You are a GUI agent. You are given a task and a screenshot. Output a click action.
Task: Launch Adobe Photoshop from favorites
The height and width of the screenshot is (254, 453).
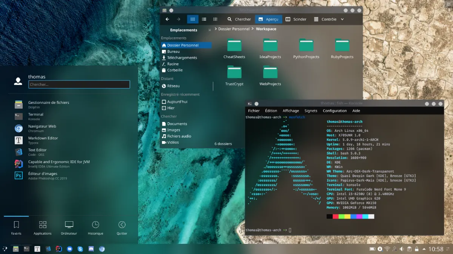pos(48,175)
